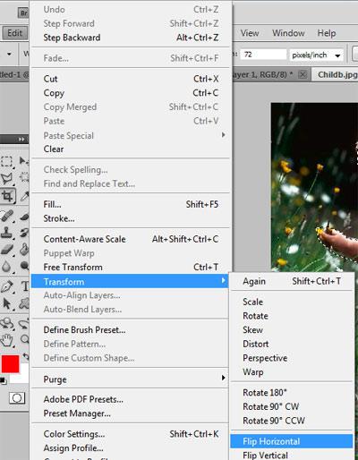
Task: Select the Blur droplet tool
Action: (x=7, y=266)
